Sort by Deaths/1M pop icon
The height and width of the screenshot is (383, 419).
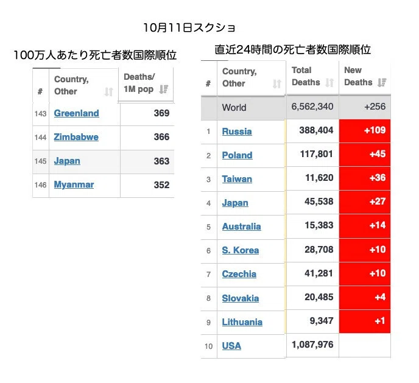(x=164, y=90)
